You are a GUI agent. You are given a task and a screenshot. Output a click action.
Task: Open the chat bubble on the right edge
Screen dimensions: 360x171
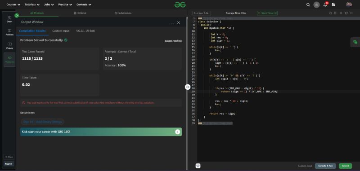[x=355, y=42]
